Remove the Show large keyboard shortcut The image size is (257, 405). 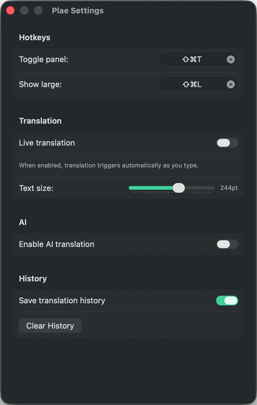231,84
